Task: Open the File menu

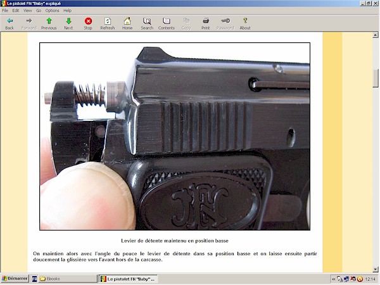Action: pyautogui.click(x=5, y=10)
